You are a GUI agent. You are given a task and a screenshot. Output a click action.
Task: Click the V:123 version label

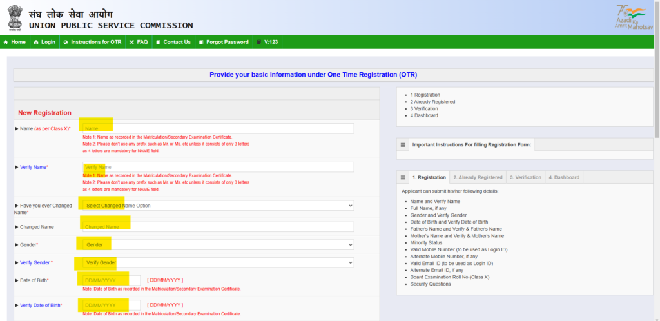tap(271, 42)
